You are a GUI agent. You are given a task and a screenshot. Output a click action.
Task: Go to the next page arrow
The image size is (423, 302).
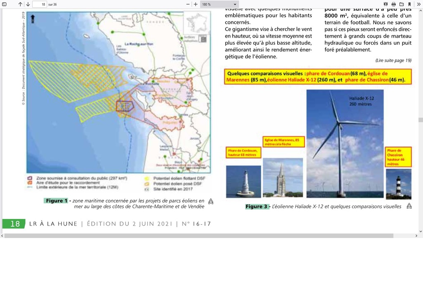click(28, 4)
